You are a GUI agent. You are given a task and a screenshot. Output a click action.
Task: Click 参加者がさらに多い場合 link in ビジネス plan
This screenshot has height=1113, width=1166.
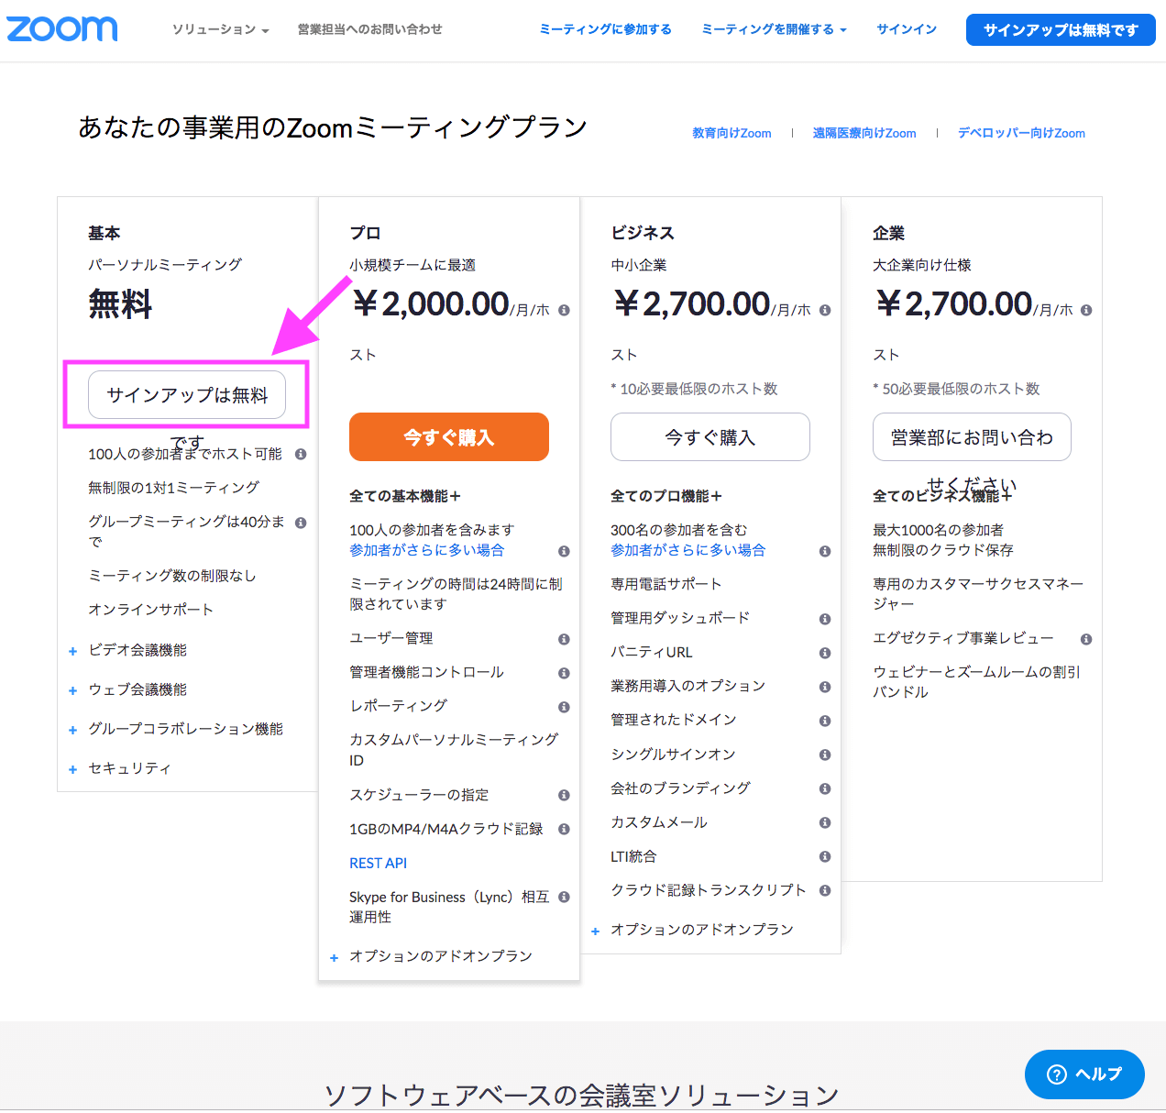point(687,550)
